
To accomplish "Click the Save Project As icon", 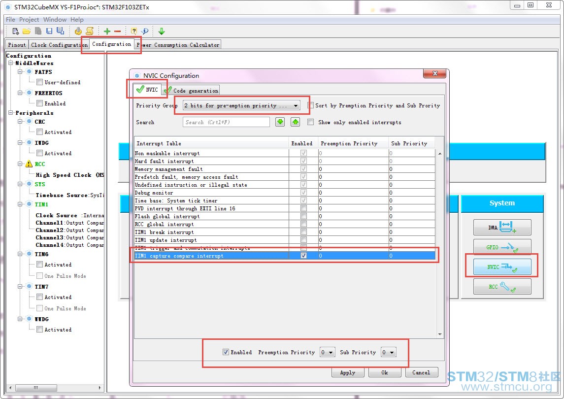I will pyautogui.click(x=61, y=32).
